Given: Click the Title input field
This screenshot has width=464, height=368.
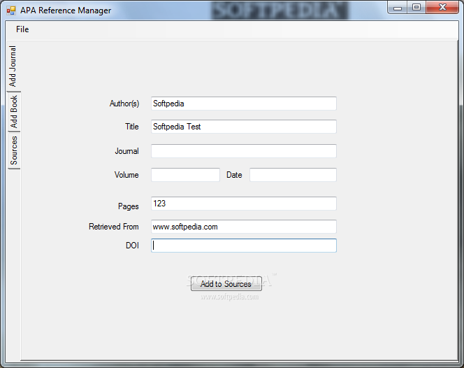Looking at the screenshot, I should click(x=244, y=127).
